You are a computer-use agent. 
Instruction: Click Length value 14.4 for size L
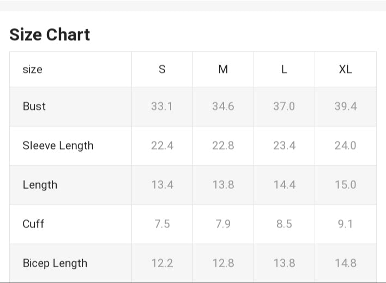[x=284, y=185]
